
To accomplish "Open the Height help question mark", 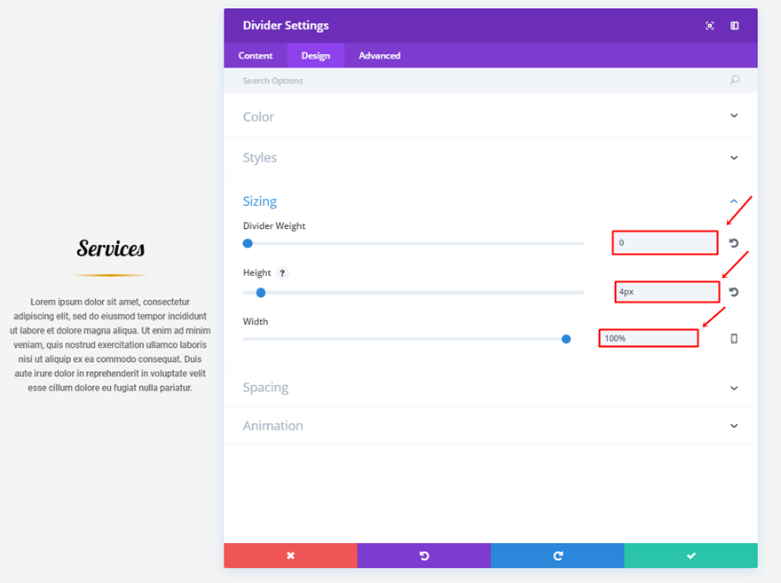I will [282, 273].
